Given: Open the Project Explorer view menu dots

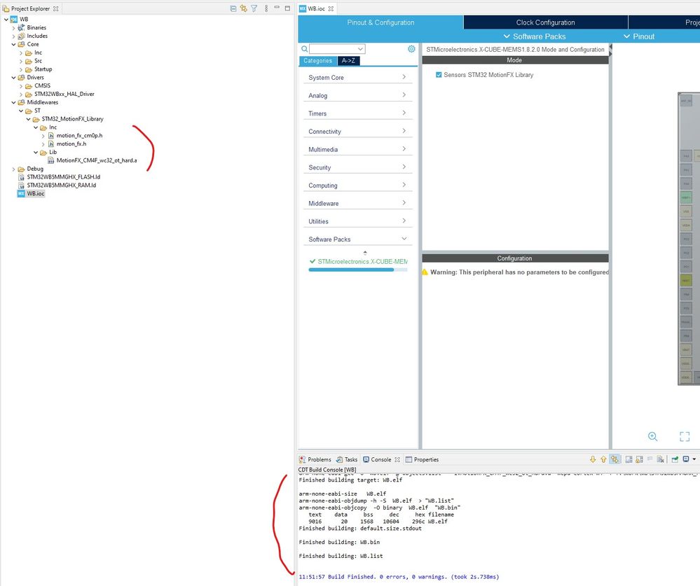Looking at the screenshot, I should coord(266,8).
